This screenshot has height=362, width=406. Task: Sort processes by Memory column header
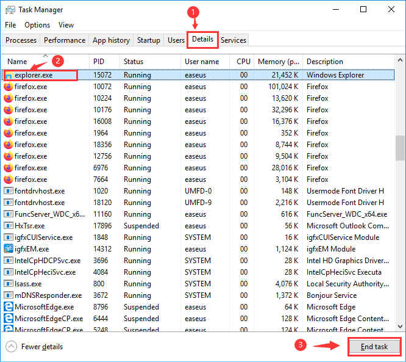tap(278, 62)
